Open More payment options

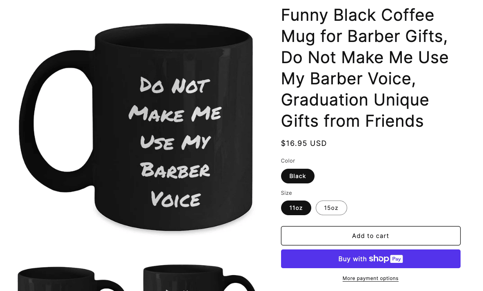[370, 278]
